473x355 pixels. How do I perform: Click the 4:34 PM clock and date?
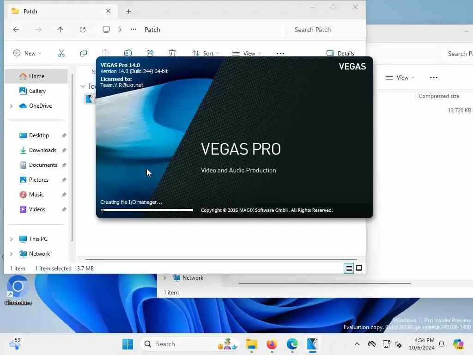(422, 344)
